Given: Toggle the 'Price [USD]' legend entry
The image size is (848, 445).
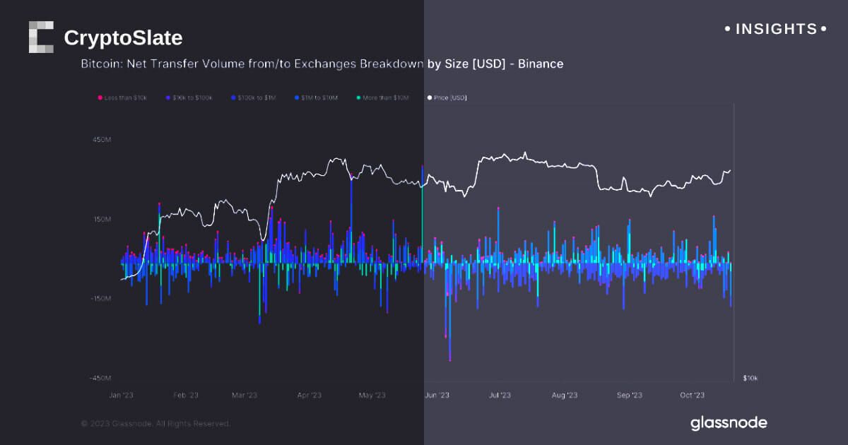Looking at the screenshot, I should click(449, 97).
